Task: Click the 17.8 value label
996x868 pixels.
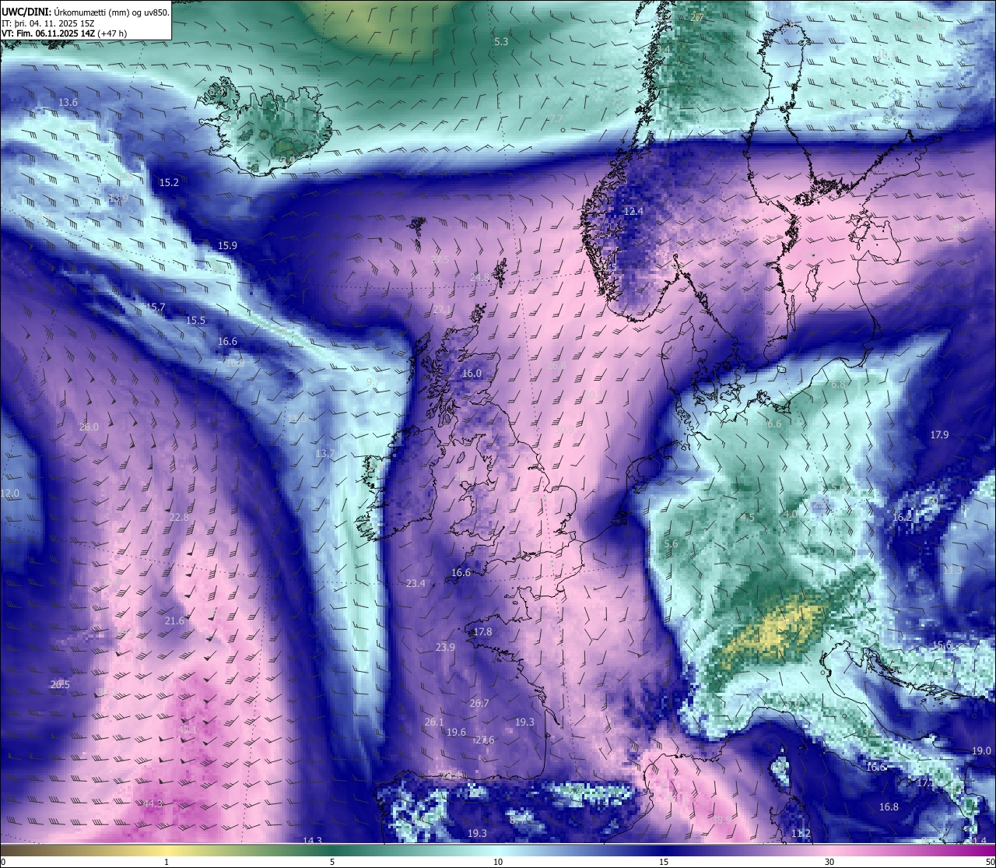Action: point(482,632)
